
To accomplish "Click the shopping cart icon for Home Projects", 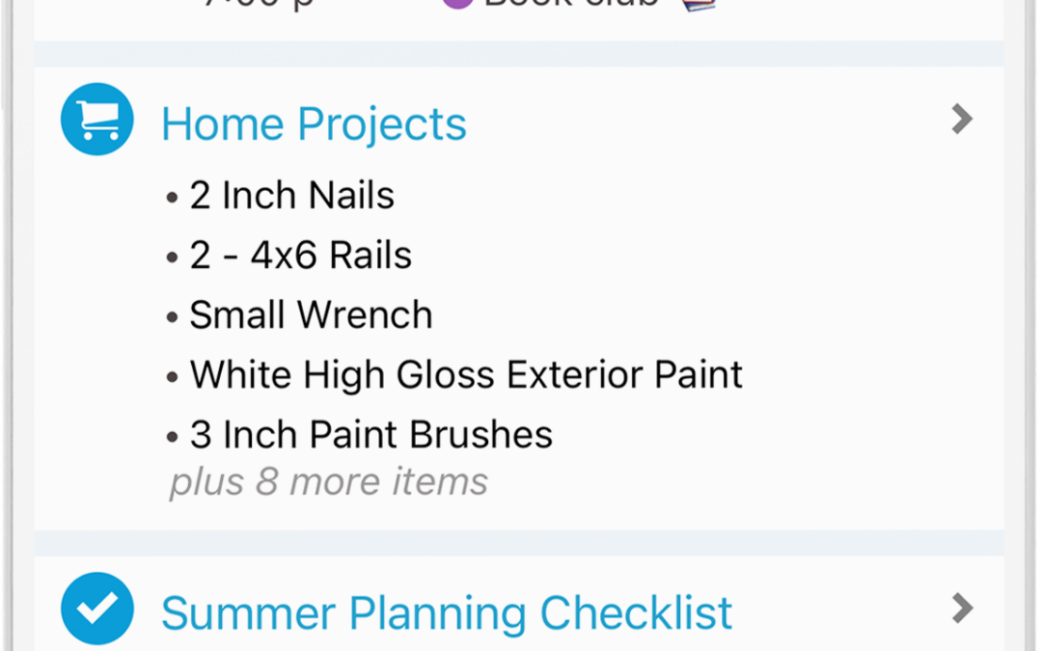I will pyautogui.click(x=96, y=120).
